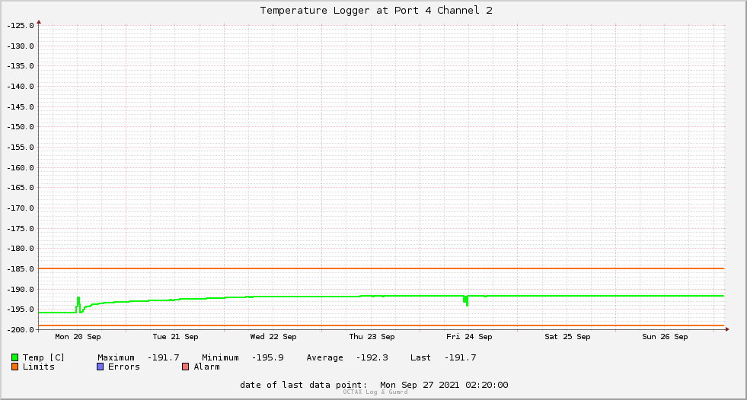The height and width of the screenshot is (400, 747).
Task: Click the 'Sat 25 Sep' x-axis label
Action: pyautogui.click(x=567, y=337)
